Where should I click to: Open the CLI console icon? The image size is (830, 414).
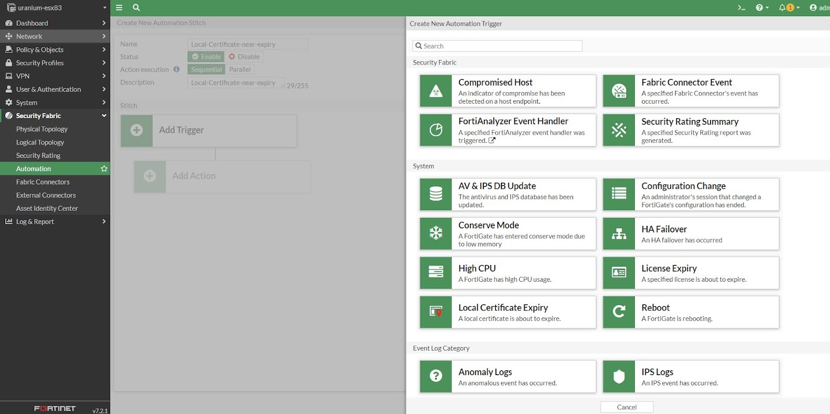point(741,8)
